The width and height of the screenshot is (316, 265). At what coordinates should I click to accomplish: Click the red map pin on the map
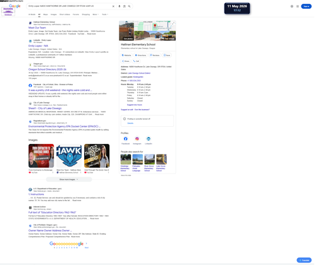click(155, 26)
